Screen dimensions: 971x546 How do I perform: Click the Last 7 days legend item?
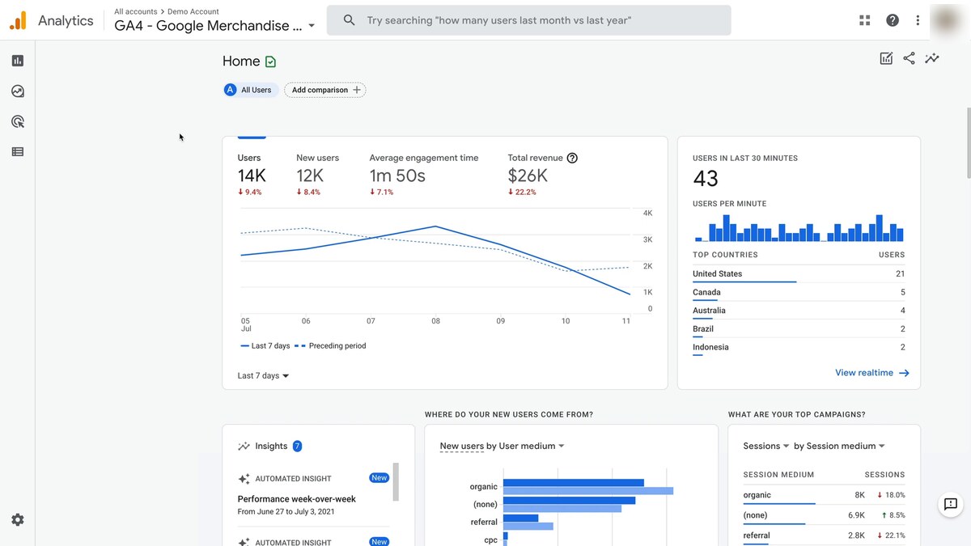click(x=265, y=346)
